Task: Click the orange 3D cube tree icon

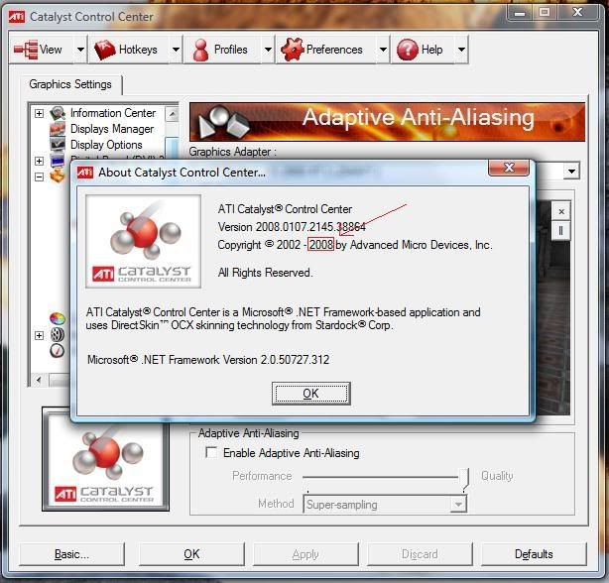Action: click(x=58, y=175)
